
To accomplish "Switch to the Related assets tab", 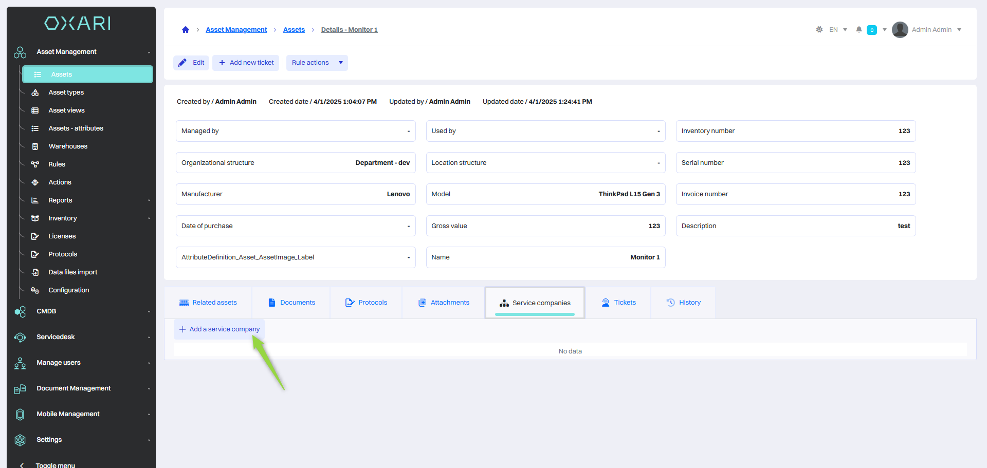I will click(208, 303).
